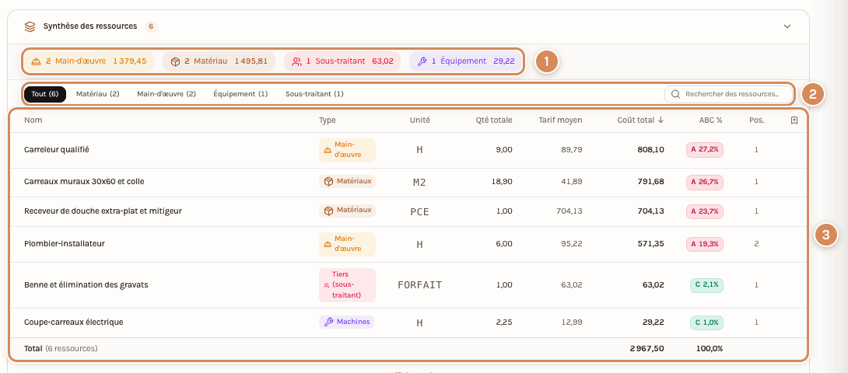The image size is (848, 373).
Task: Click Matériaux badge for Receveur de douche row
Action: pyautogui.click(x=347, y=211)
